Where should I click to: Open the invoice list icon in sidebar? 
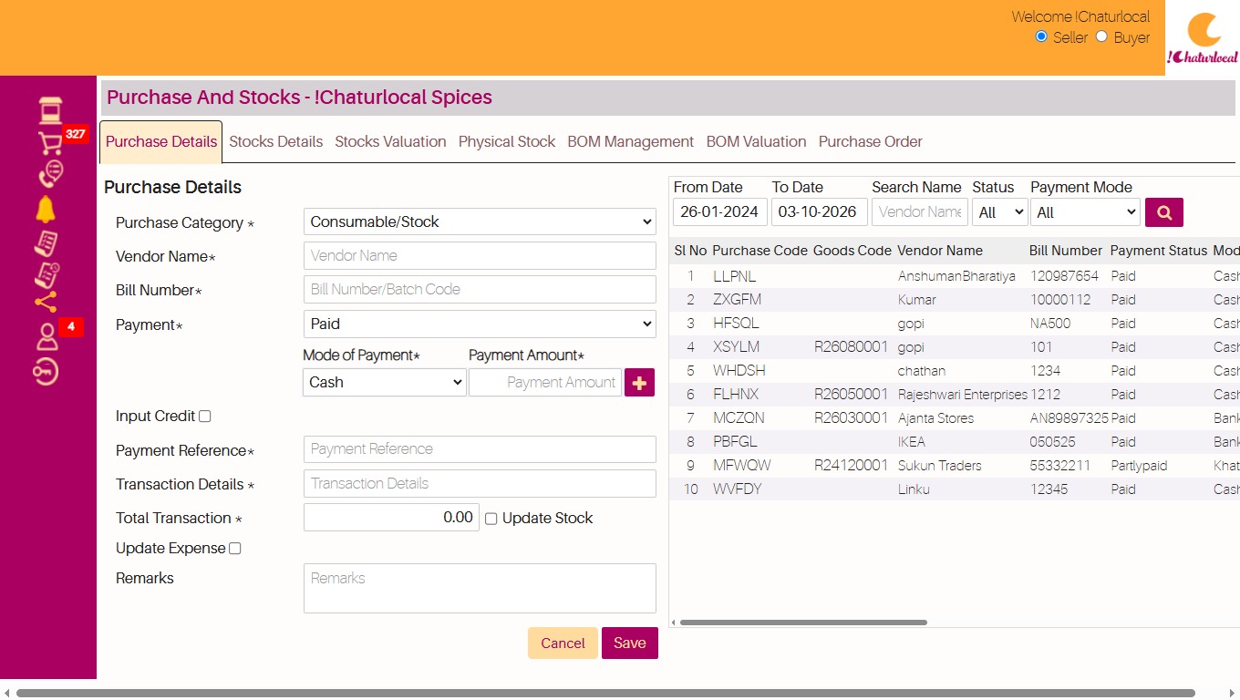[46, 242]
